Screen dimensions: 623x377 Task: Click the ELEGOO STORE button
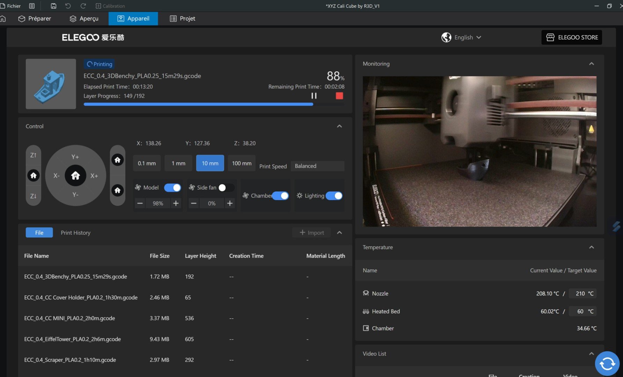click(572, 37)
